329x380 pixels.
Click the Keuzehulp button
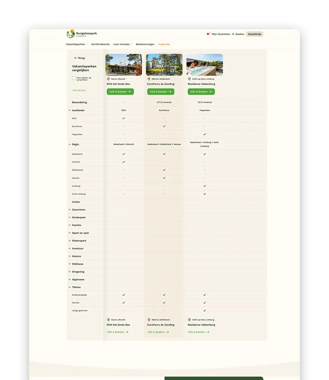click(x=254, y=34)
